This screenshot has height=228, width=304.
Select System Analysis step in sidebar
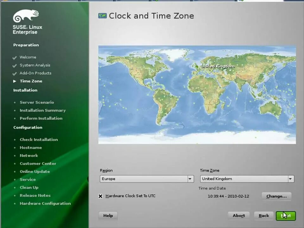(35, 65)
